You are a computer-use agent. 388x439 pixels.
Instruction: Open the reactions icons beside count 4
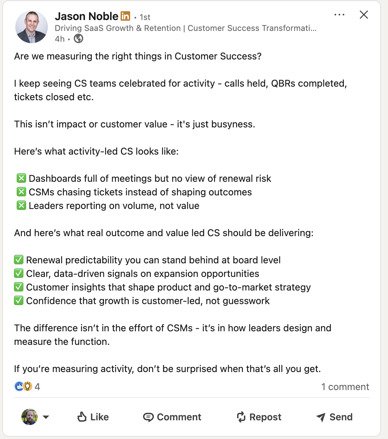click(23, 386)
